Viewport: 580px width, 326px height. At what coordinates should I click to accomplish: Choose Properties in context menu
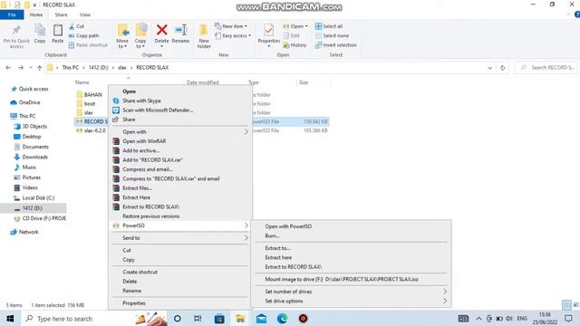(179, 303)
